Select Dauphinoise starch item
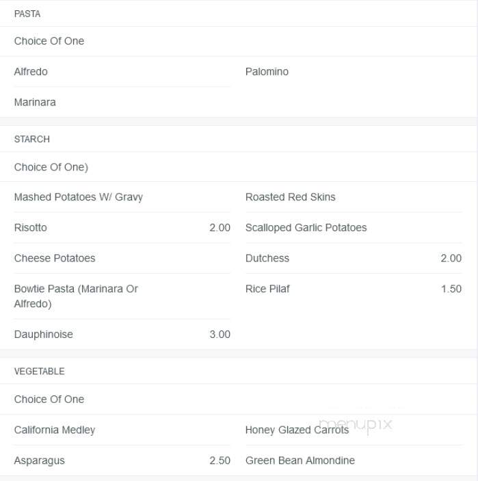478x481 pixels. (44, 335)
